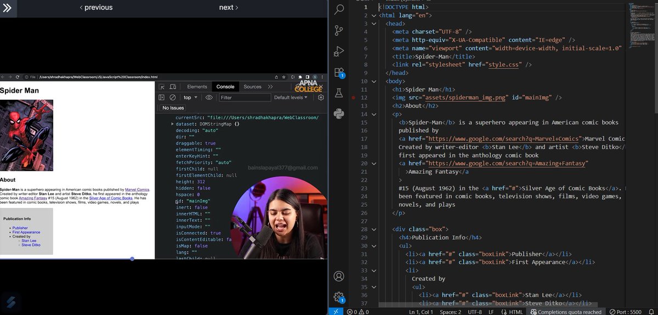Click the video progress slider handle
Viewport: 658px width, 315px height.
pyautogui.click(x=132, y=258)
